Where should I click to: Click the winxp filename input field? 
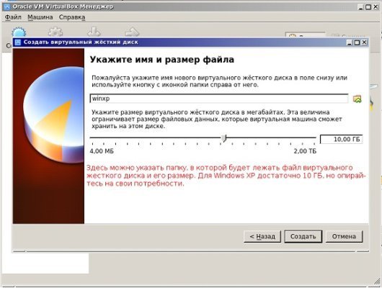tap(219, 99)
